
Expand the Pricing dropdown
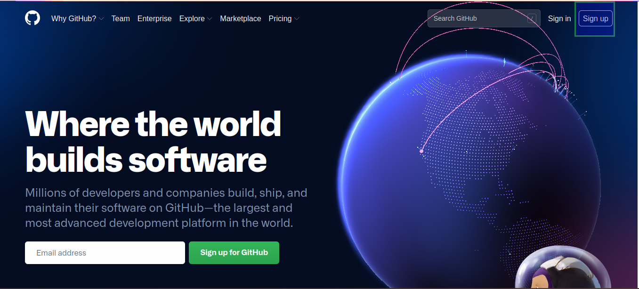tap(284, 19)
